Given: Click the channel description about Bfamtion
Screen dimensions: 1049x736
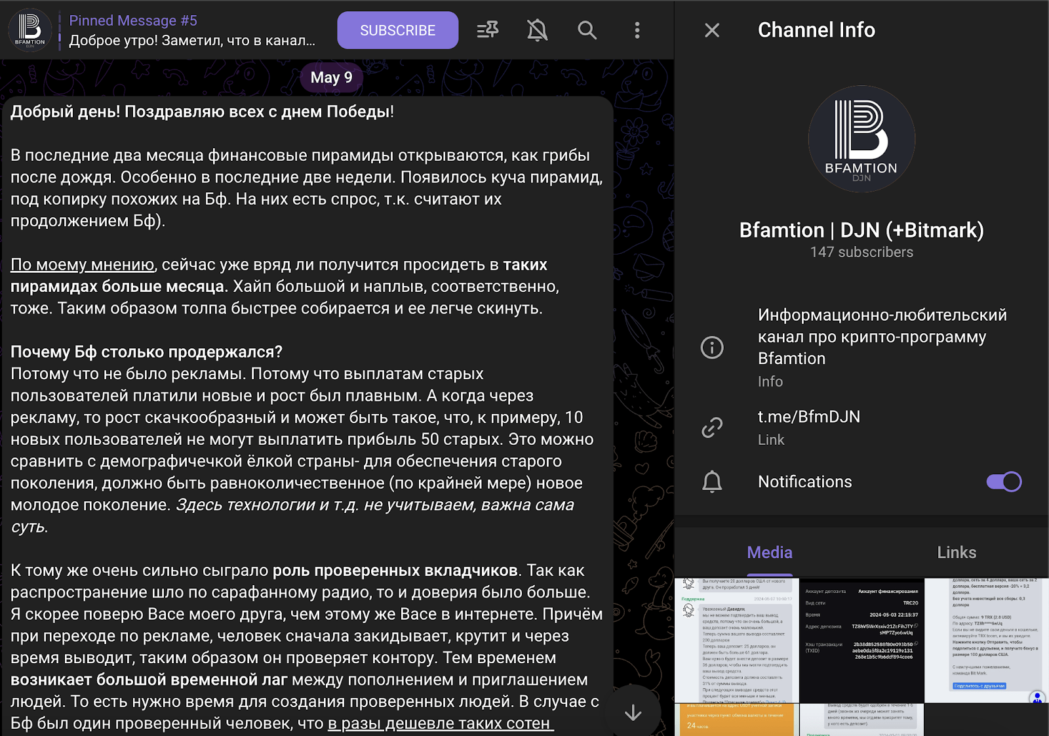Looking at the screenshot, I should coord(882,337).
